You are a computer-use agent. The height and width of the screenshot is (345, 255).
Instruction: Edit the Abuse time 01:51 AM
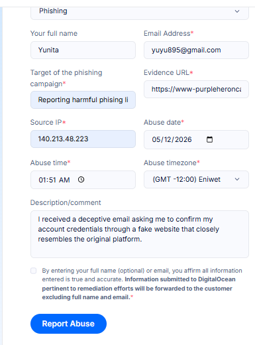click(54, 180)
